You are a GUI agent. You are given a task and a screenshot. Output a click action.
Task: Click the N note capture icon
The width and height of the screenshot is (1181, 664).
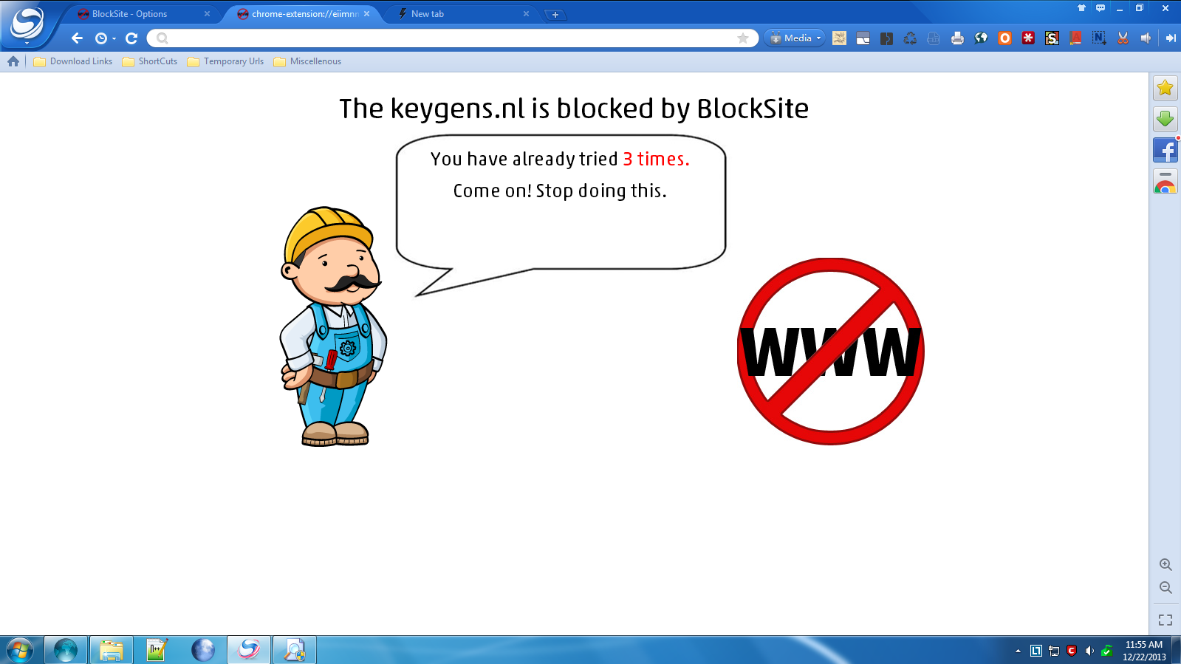pyautogui.click(x=1099, y=38)
